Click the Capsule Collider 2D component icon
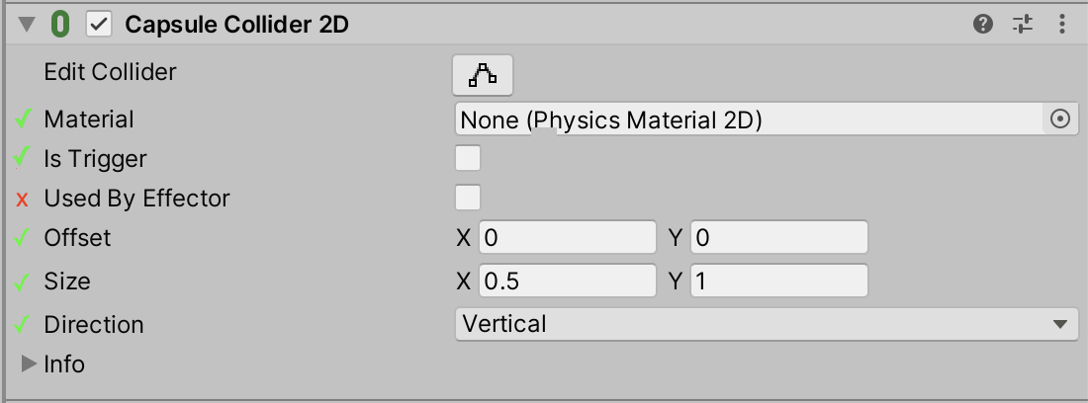This screenshot has height=403, width=1088. 59,25
